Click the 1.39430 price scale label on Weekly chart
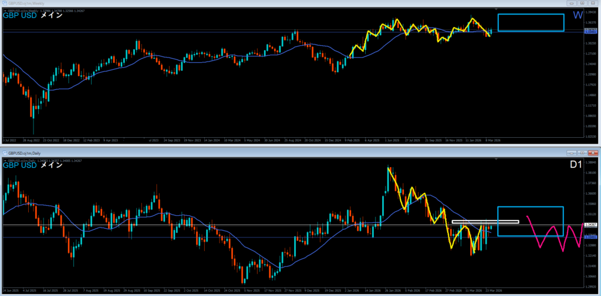 coord(590,13)
